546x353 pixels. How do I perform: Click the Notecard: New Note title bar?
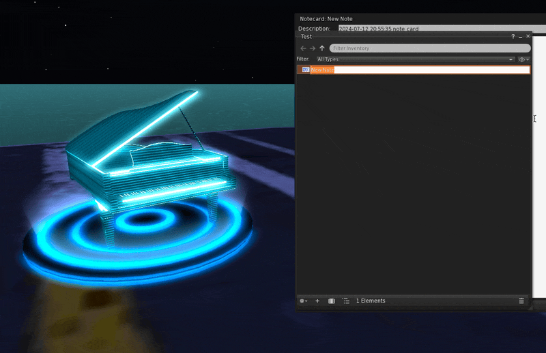pyautogui.click(x=420, y=19)
